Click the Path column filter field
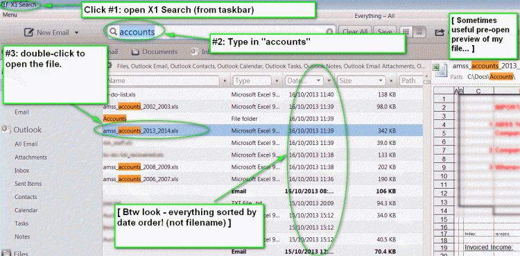Image resolution: width=520 pixels, height=256 pixels. tap(411, 80)
